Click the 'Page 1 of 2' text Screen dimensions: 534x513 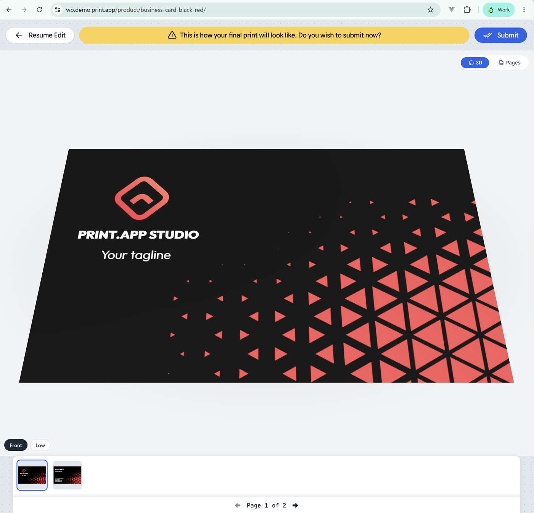(x=266, y=505)
